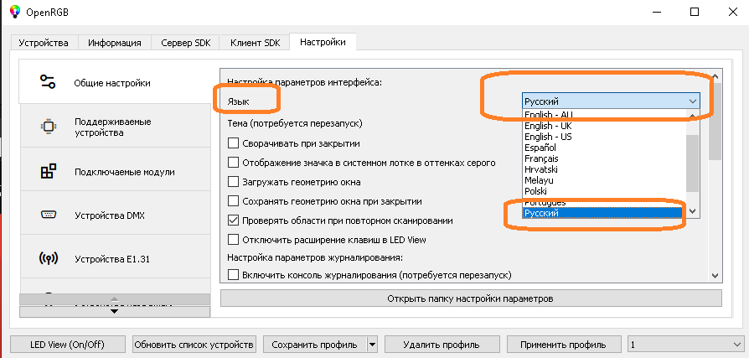The height and width of the screenshot is (358, 749).
Task: Enable Сворачивать при закрытии checkbox
Action: click(233, 143)
